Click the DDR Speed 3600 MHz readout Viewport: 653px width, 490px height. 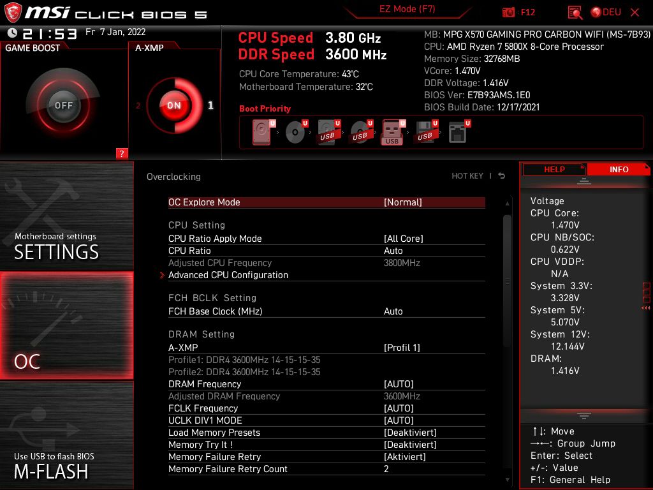(x=312, y=55)
